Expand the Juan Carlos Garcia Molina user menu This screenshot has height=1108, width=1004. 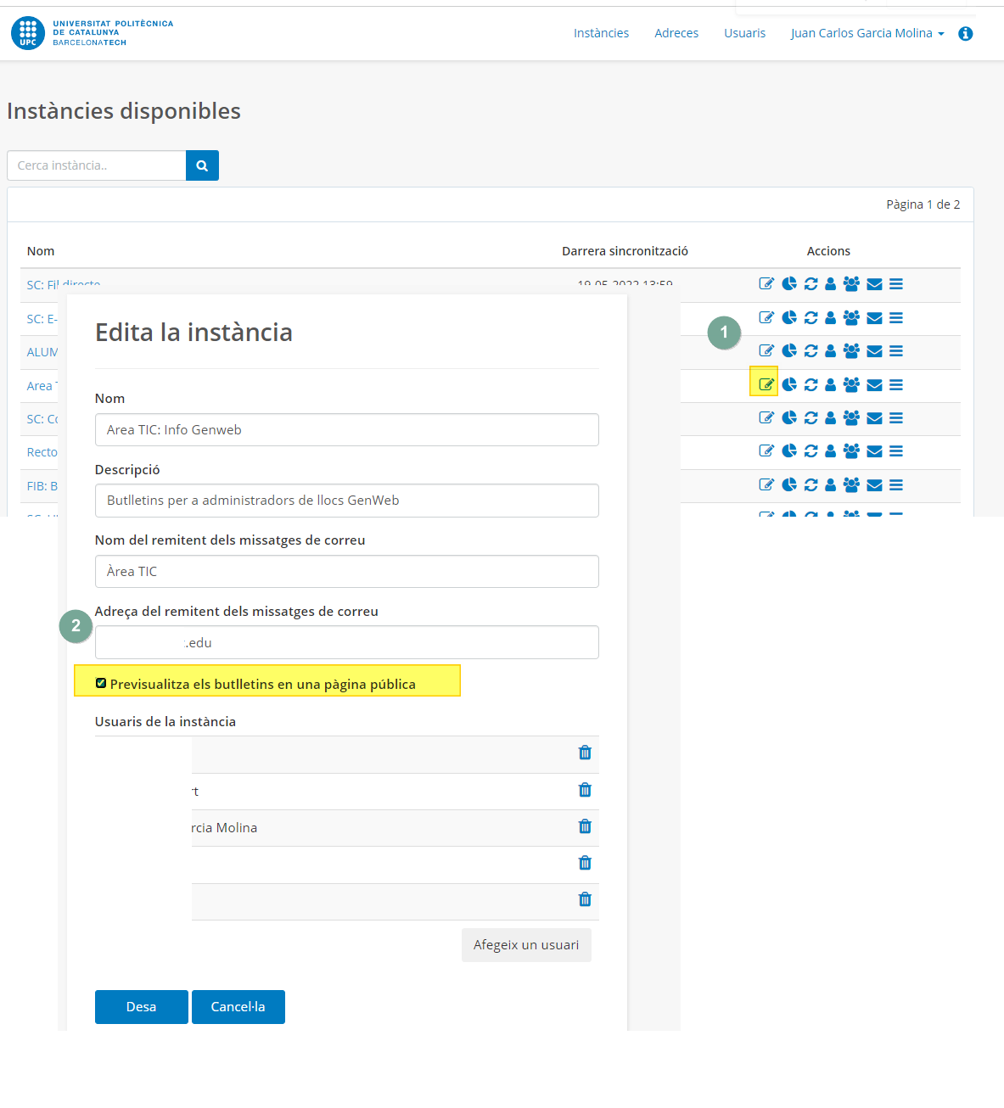867,33
